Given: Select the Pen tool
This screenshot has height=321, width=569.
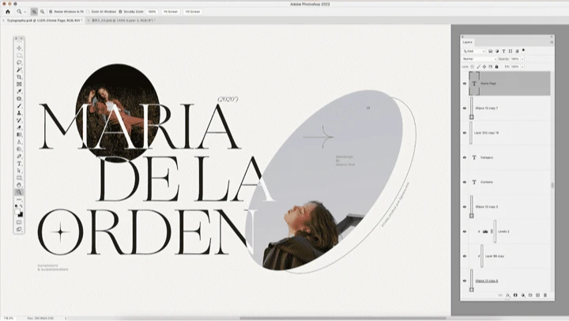Looking at the screenshot, I should (19, 156).
